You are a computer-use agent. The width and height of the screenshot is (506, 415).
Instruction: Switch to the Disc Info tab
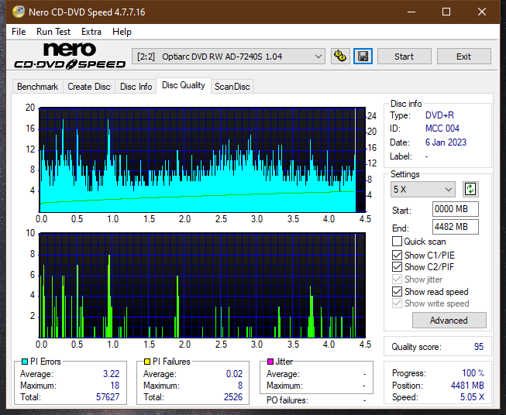pos(136,87)
